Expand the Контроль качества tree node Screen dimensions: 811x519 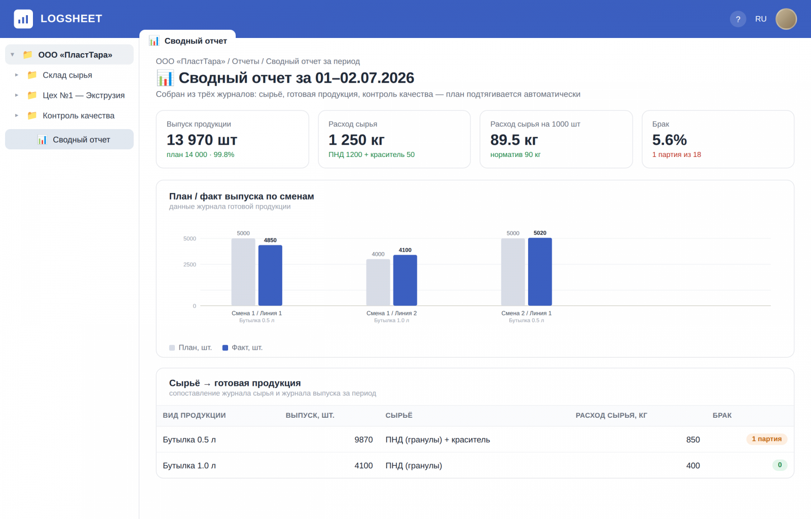click(x=17, y=115)
